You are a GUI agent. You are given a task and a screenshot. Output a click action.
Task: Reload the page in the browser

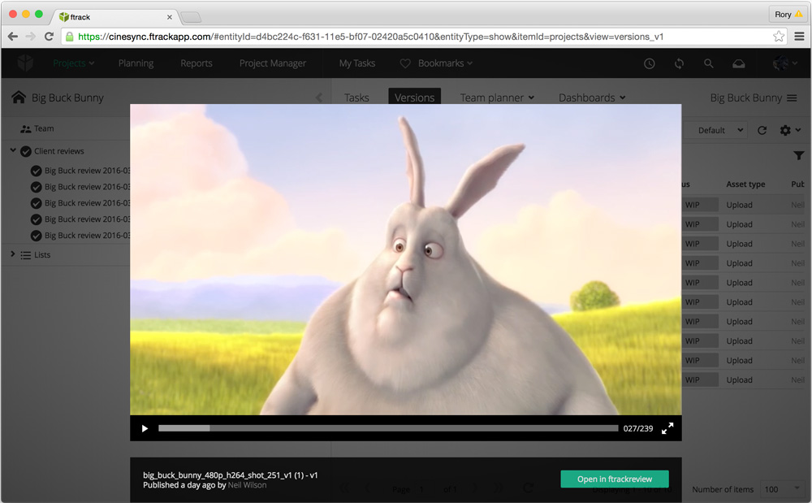click(49, 37)
